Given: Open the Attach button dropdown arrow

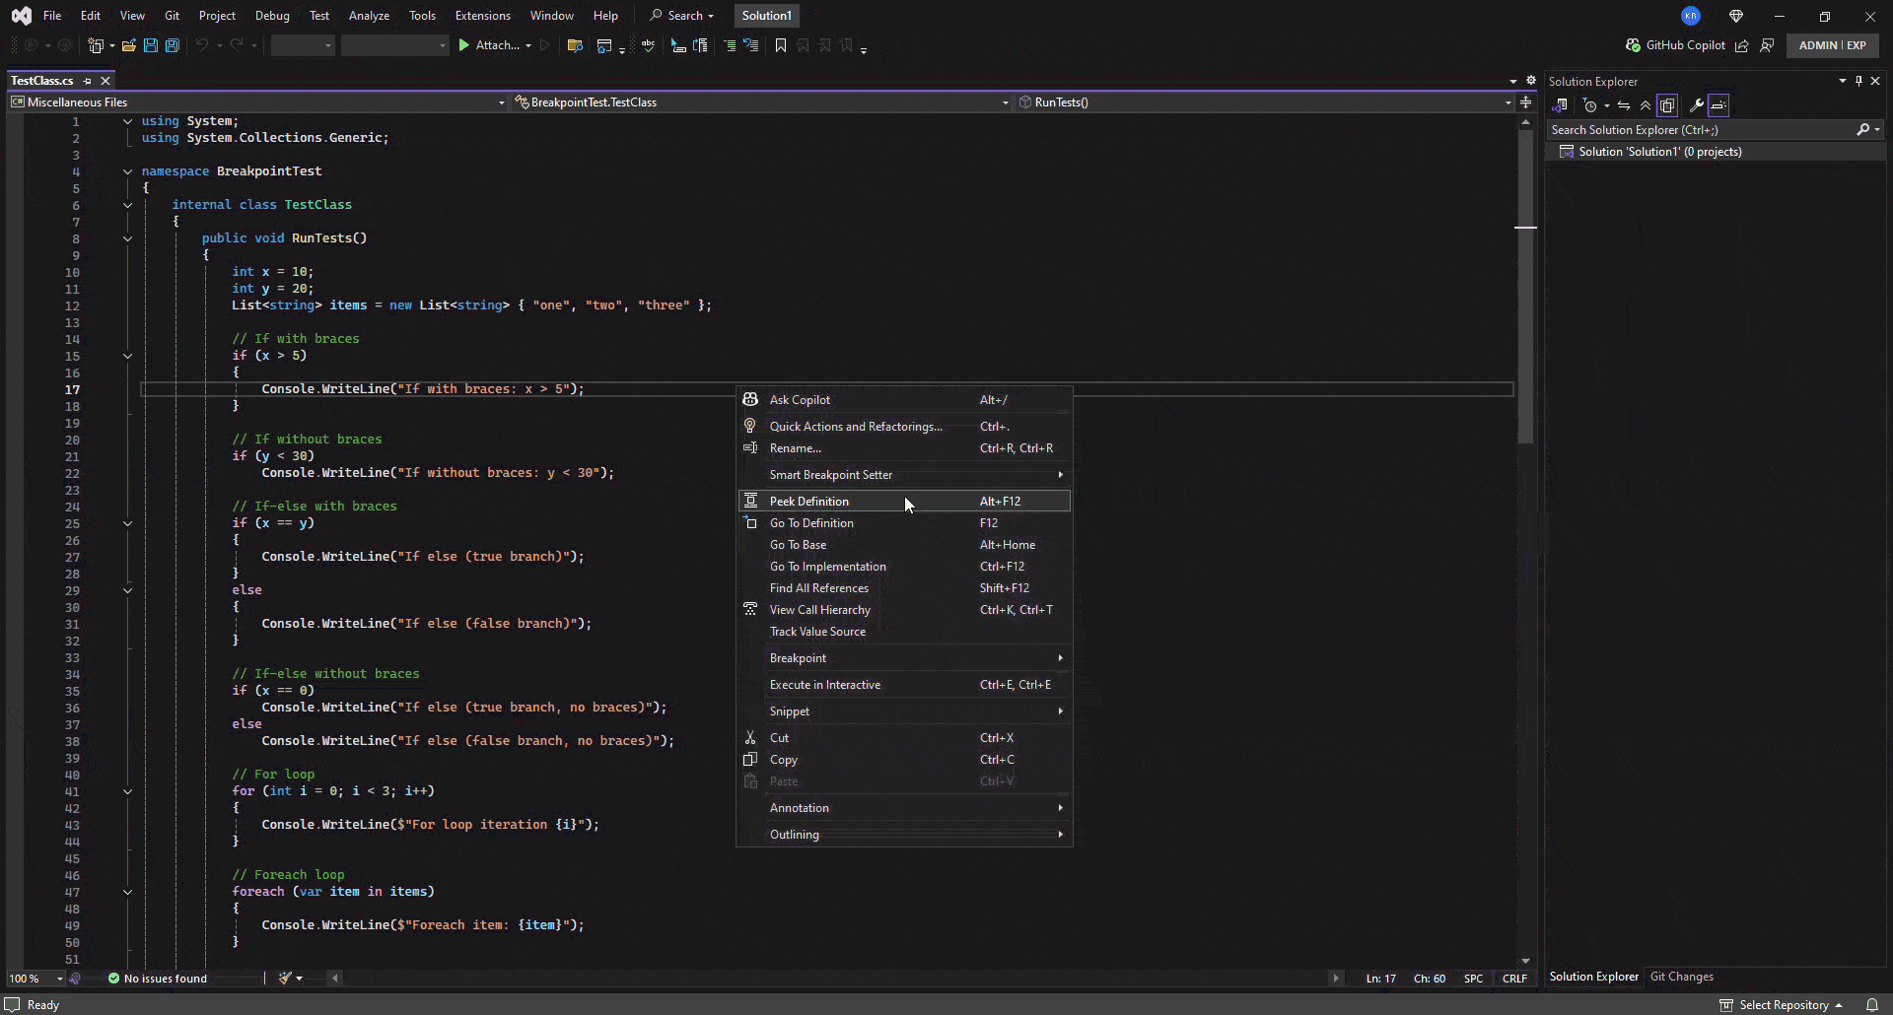Looking at the screenshot, I should pos(528,45).
